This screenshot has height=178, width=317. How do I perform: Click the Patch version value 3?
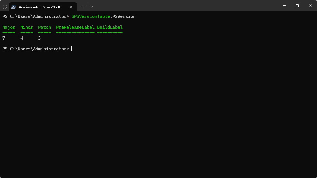[40, 38]
